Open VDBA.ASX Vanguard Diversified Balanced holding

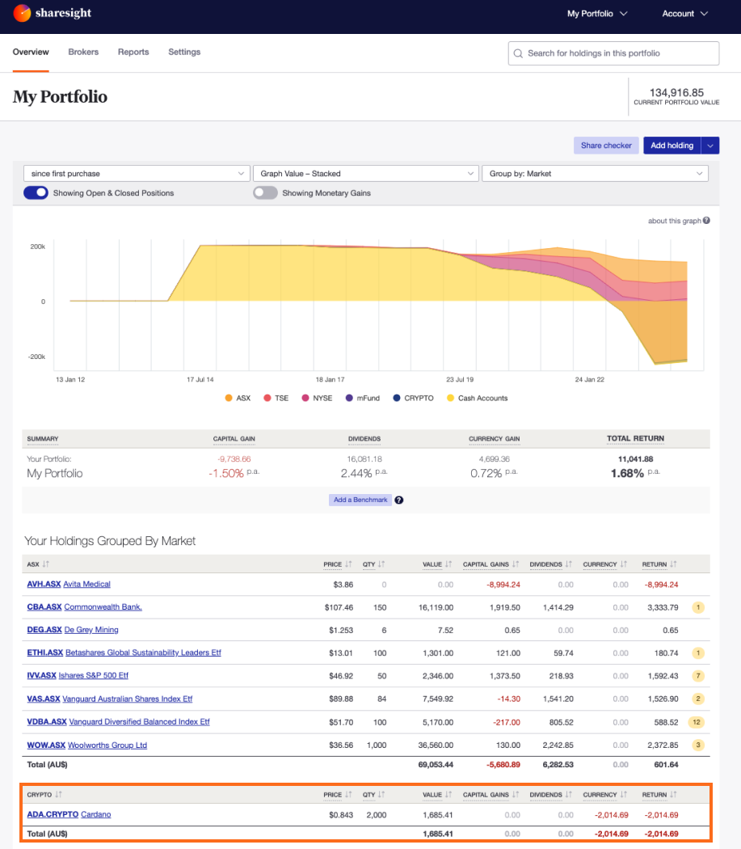pyautogui.click(x=119, y=722)
